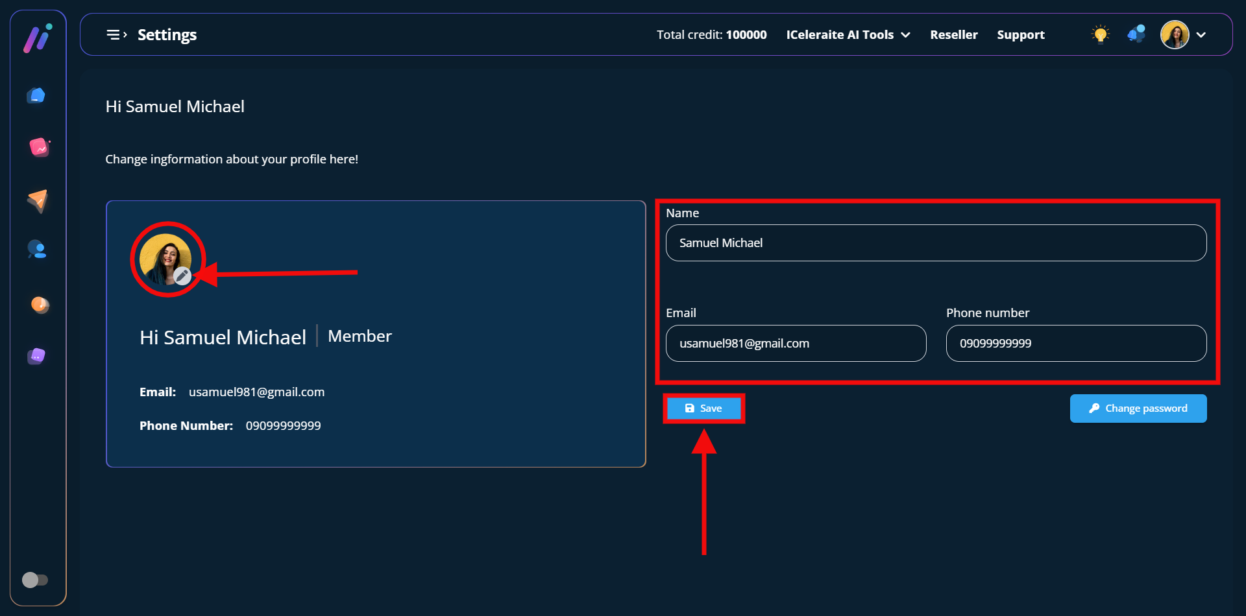This screenshot has width=1246, height=616.
Task: Click the blue home icon in sidebar
Action: pyautogui.click(x=36, y=96)
